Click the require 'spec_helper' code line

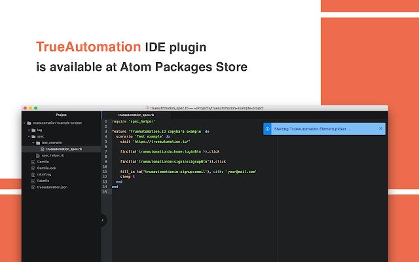pos(134,121)
